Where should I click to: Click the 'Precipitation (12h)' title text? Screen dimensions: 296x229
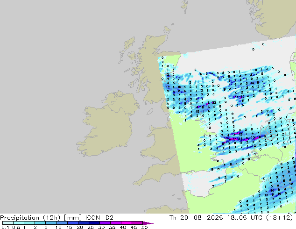click(30, 218)
